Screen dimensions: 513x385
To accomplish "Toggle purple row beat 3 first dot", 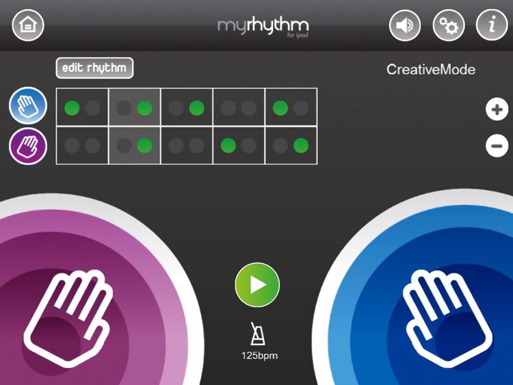I will click(x=176, y=146).
